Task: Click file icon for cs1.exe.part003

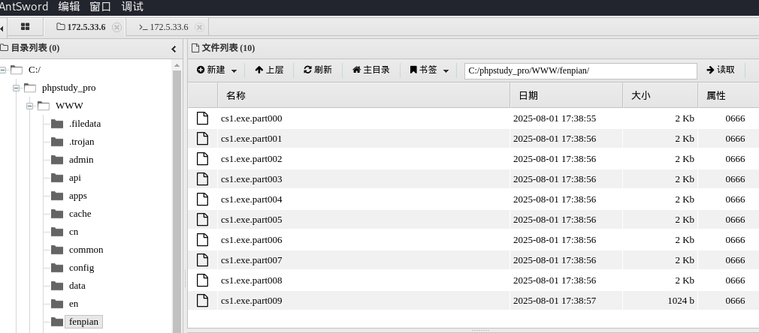Action: click(202, 179)
